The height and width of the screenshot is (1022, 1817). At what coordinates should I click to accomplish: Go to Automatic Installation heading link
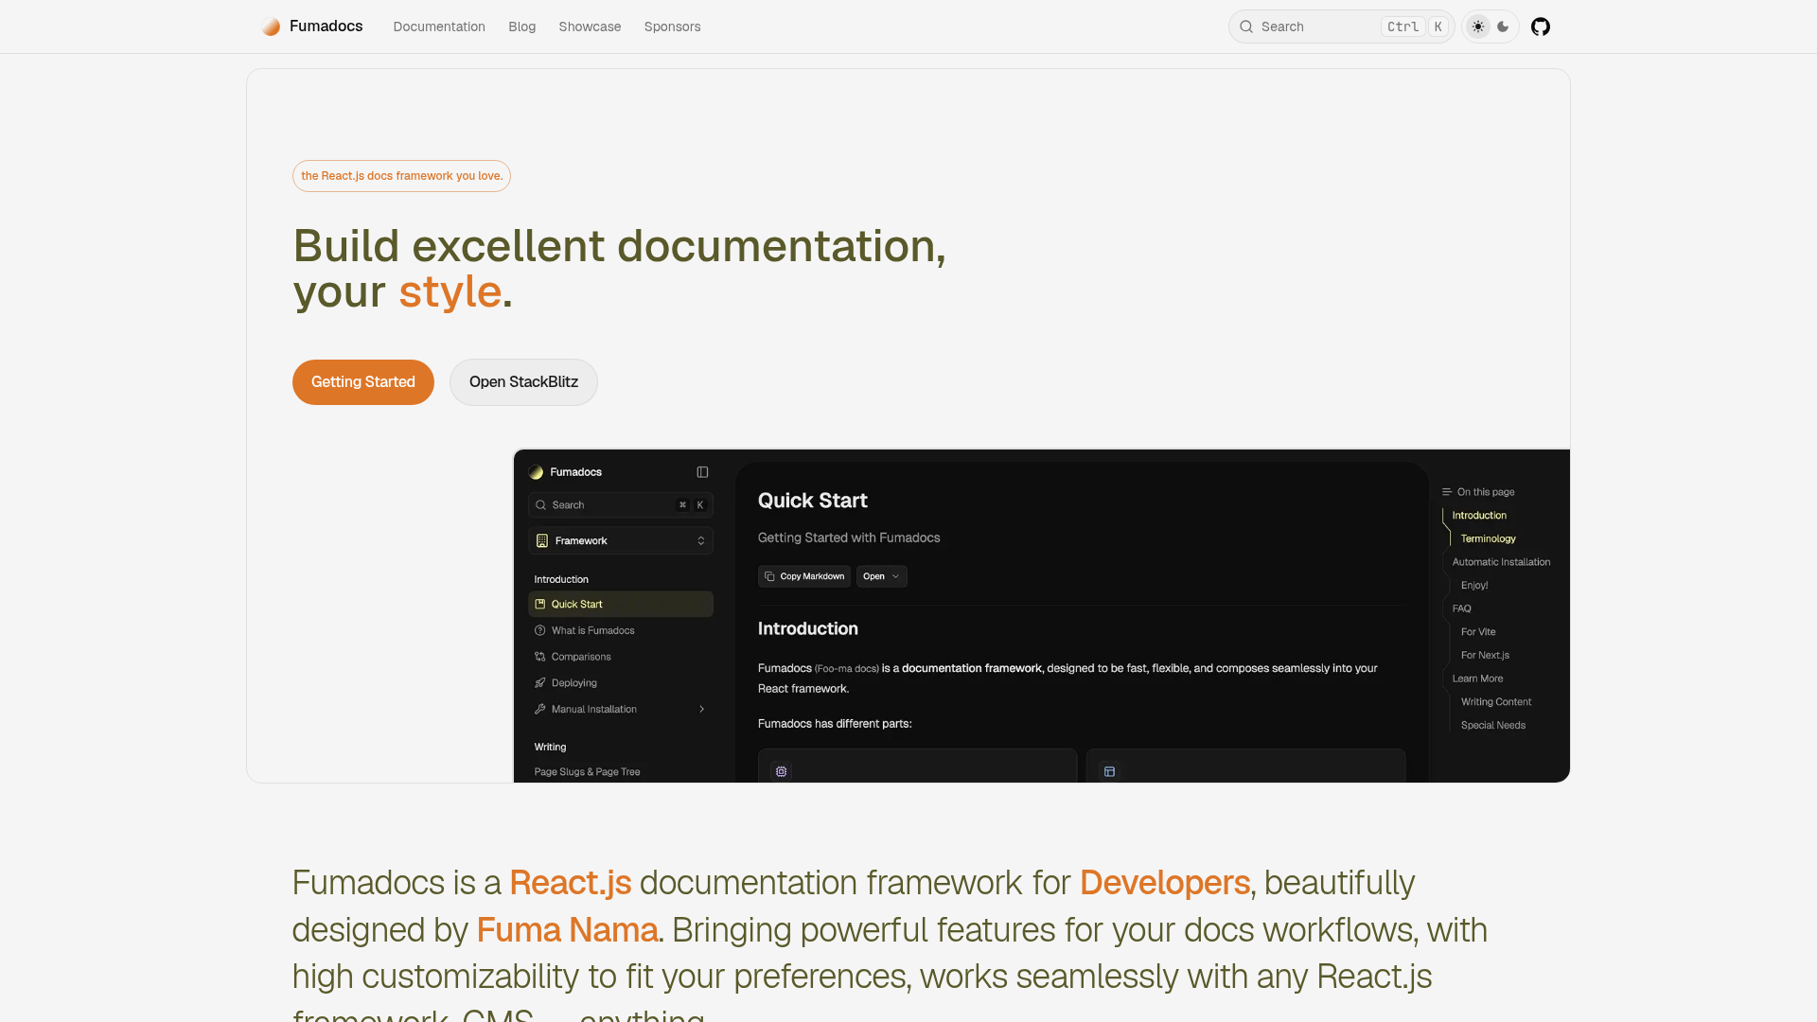[1501, 562]
